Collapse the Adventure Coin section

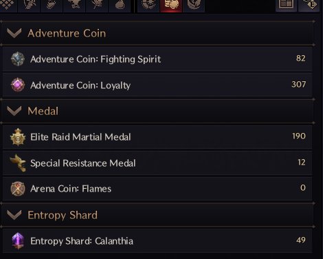(14, 33)
